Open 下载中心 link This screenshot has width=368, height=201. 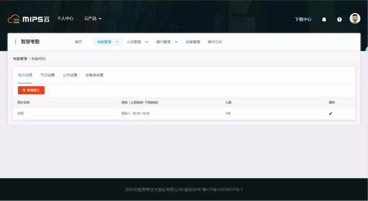[303, 19]
